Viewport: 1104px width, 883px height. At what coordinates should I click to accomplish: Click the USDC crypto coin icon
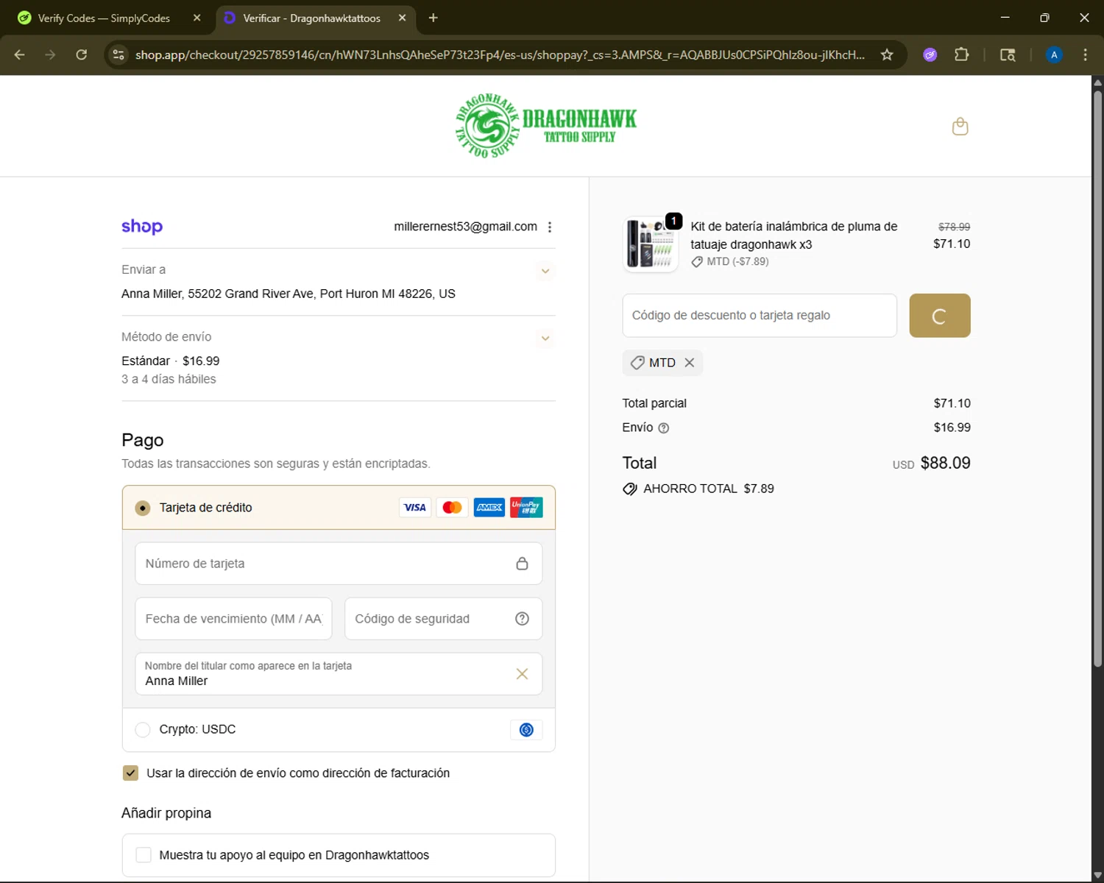(526, 730)
